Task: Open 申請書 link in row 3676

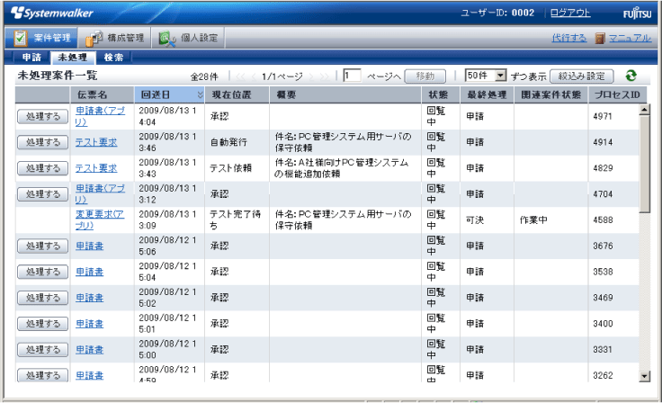Action: (x=90, y=246)
